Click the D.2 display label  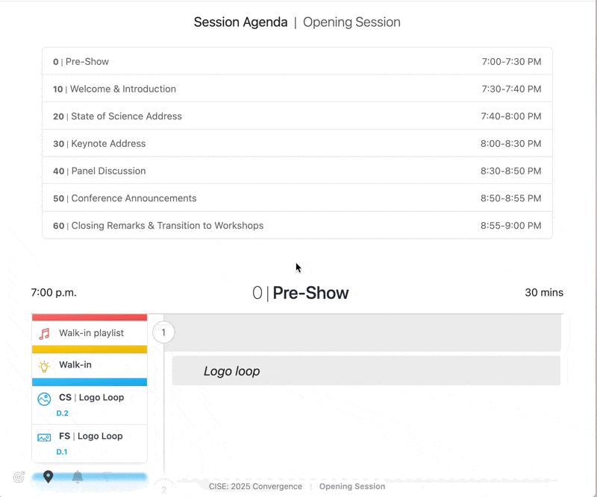(x=63, y=414)
